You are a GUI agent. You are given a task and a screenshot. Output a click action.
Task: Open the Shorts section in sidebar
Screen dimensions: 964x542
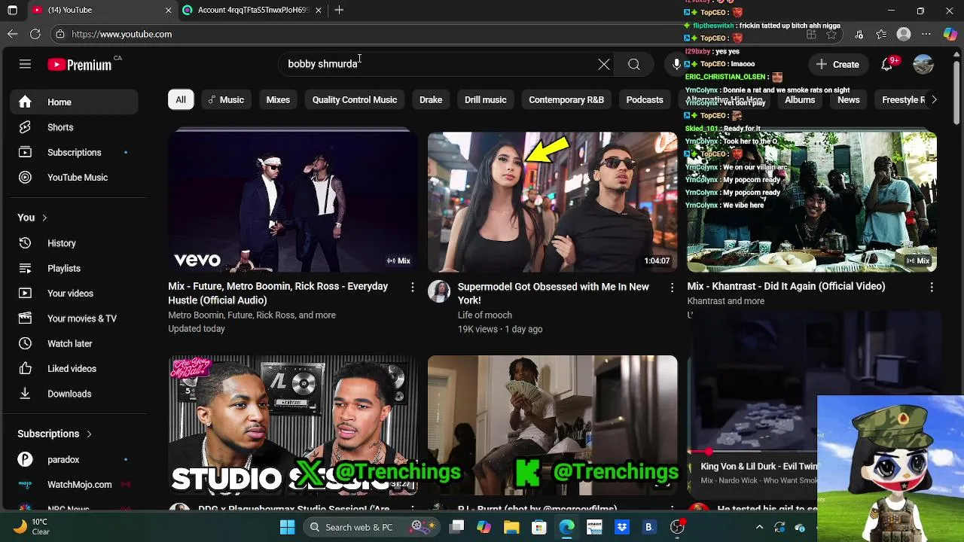click(74, 127)
